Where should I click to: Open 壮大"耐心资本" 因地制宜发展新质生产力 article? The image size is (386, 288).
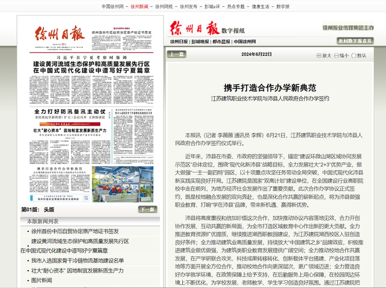coord(77,270)
